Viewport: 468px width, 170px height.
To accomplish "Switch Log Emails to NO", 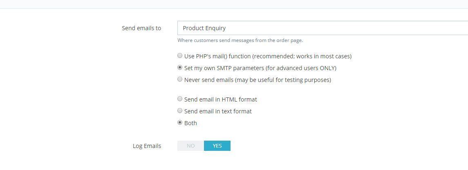I will [190, 146].
